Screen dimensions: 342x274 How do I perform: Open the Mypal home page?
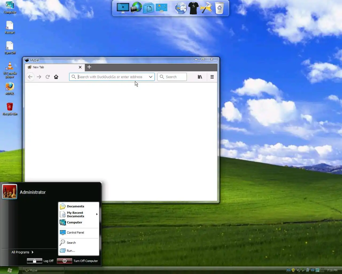coord(56,77)
